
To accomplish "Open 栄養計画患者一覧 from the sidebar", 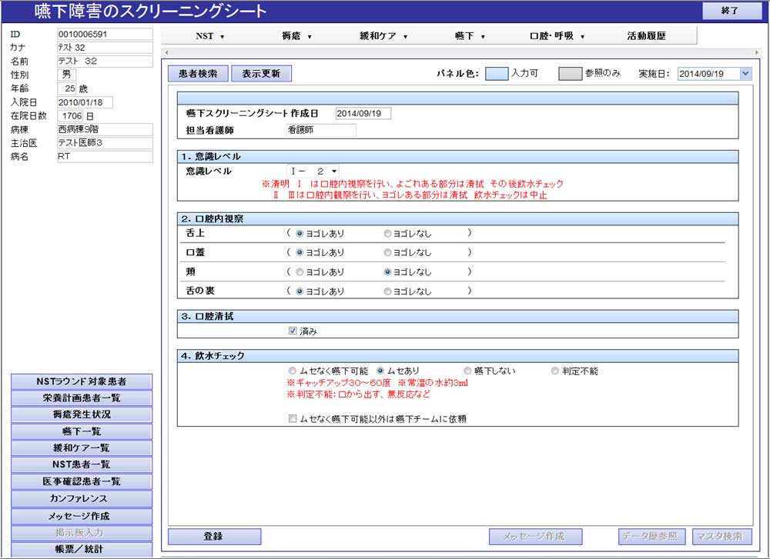I will click(x=82, y=398).
